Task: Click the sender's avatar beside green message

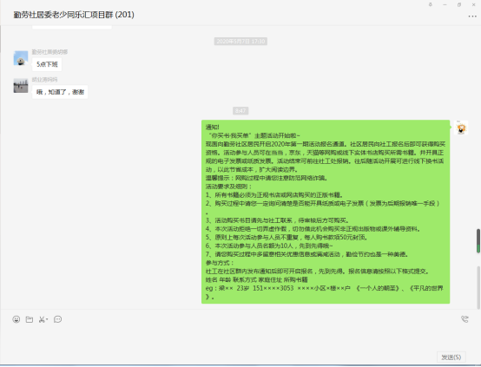Action: (x=461, y=128)
